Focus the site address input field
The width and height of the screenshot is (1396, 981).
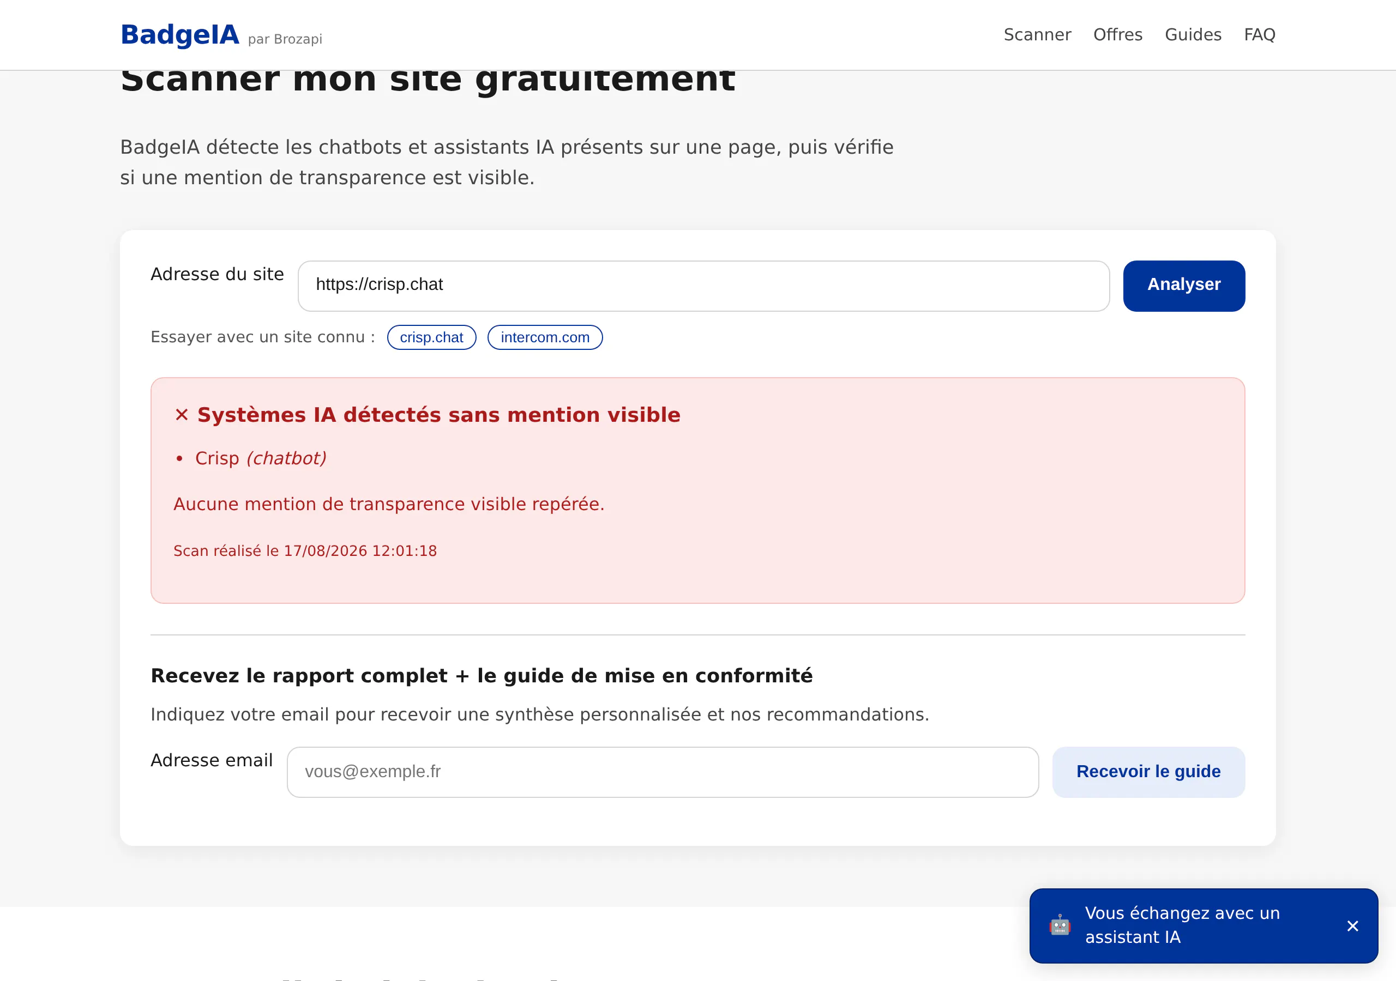703,286
